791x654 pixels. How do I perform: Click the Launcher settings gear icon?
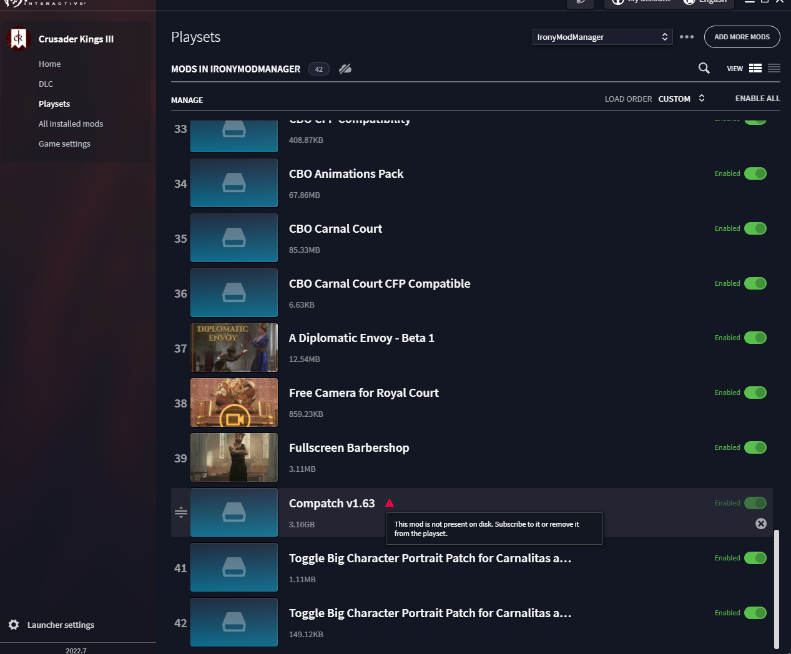coord(14,625)
